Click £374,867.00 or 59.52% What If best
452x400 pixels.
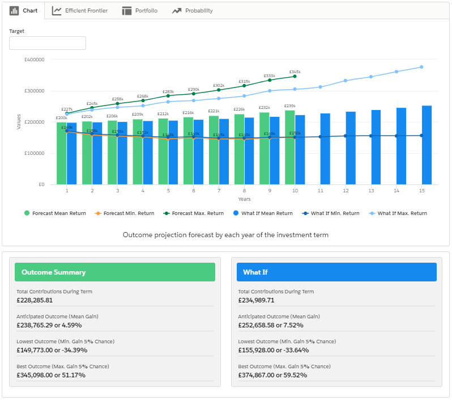[272, 375]
